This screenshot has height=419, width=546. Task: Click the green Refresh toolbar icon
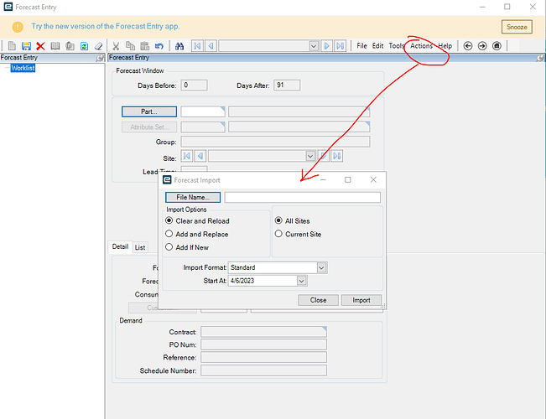point(84,46)
